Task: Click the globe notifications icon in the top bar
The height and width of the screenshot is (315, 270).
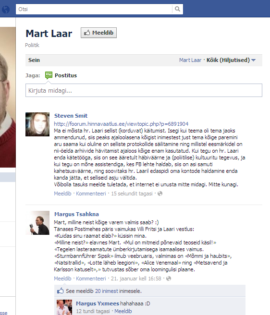Action: (x=6, y=9)
